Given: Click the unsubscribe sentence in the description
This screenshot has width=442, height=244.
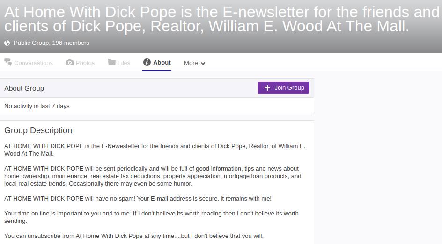Looking at the screenshot, I should (x=133, y=236).
